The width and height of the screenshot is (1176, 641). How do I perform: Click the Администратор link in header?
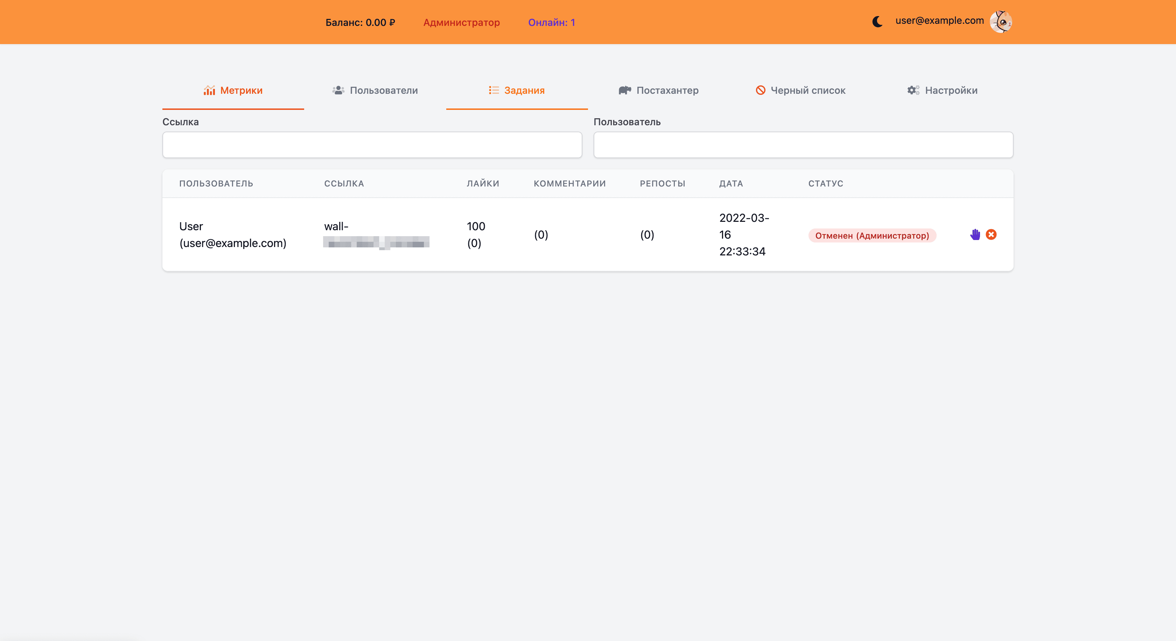(461, 22)
